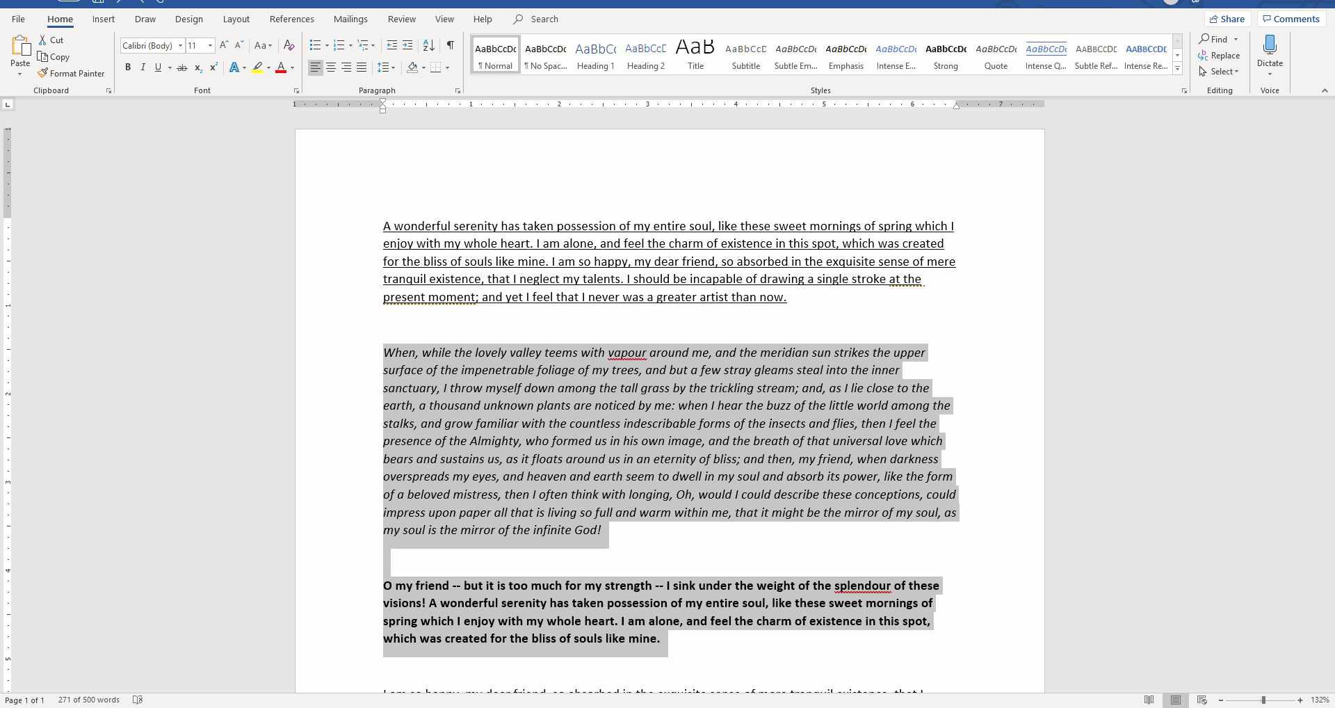Screen dimensions: 1335x708
Task: Apply the Heading 1 style
Action: click(x=596, y=55)
